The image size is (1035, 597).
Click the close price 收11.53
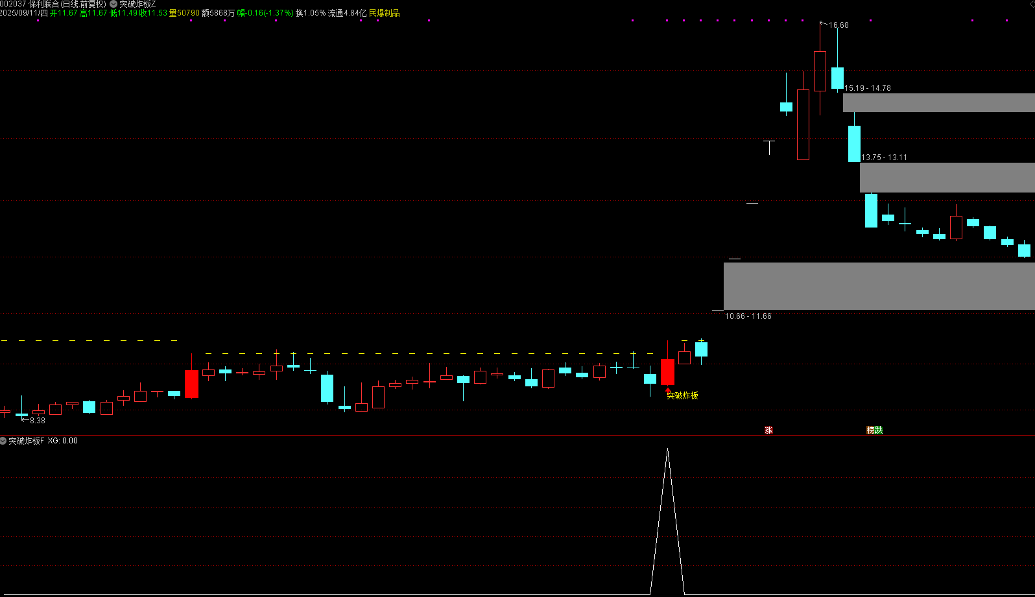(153, 13)
